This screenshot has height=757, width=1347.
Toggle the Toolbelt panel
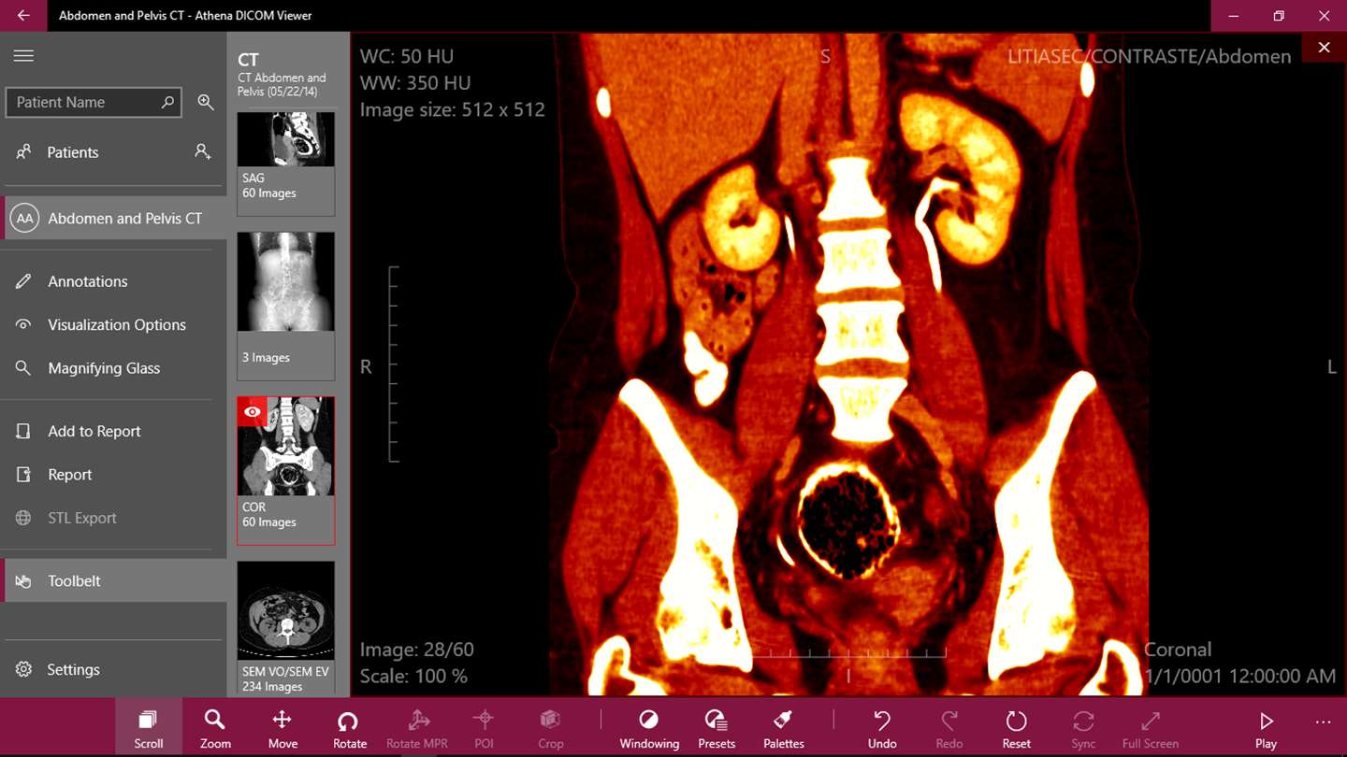[113, 580]
